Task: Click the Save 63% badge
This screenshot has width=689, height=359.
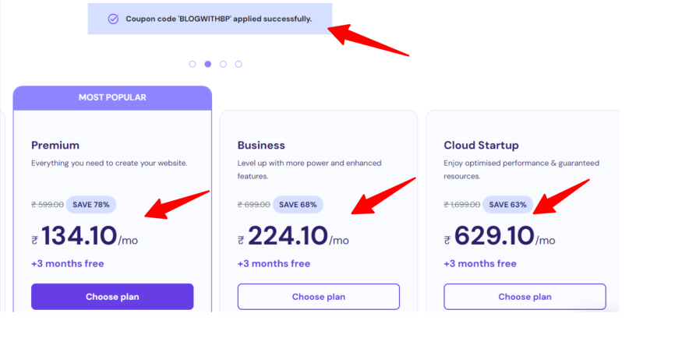Action: pos(507,205)
